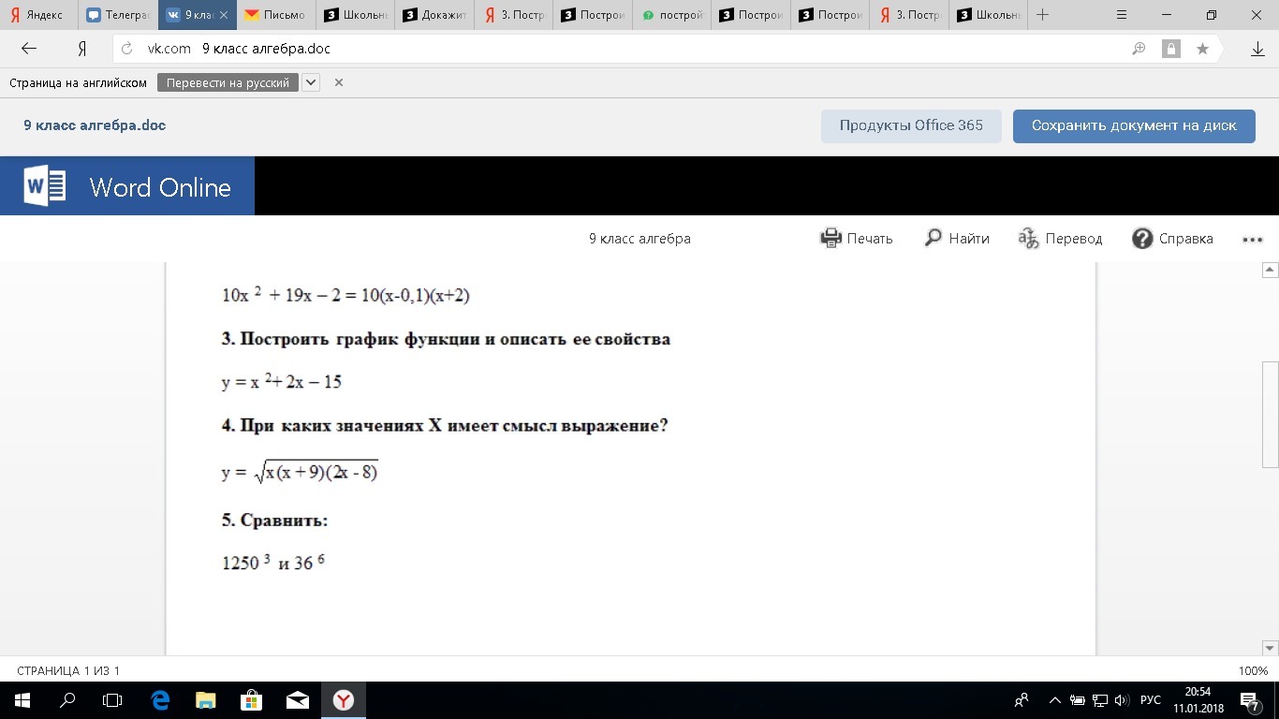
Task: Show hidden tray icons with the chevron
Action: [1054, 699]
